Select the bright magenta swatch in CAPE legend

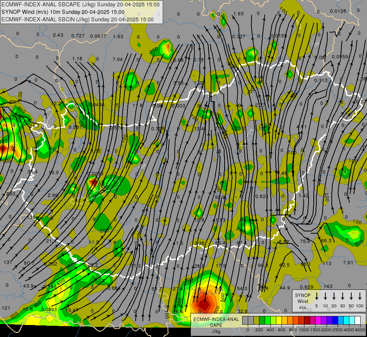[x=318, y=321]
